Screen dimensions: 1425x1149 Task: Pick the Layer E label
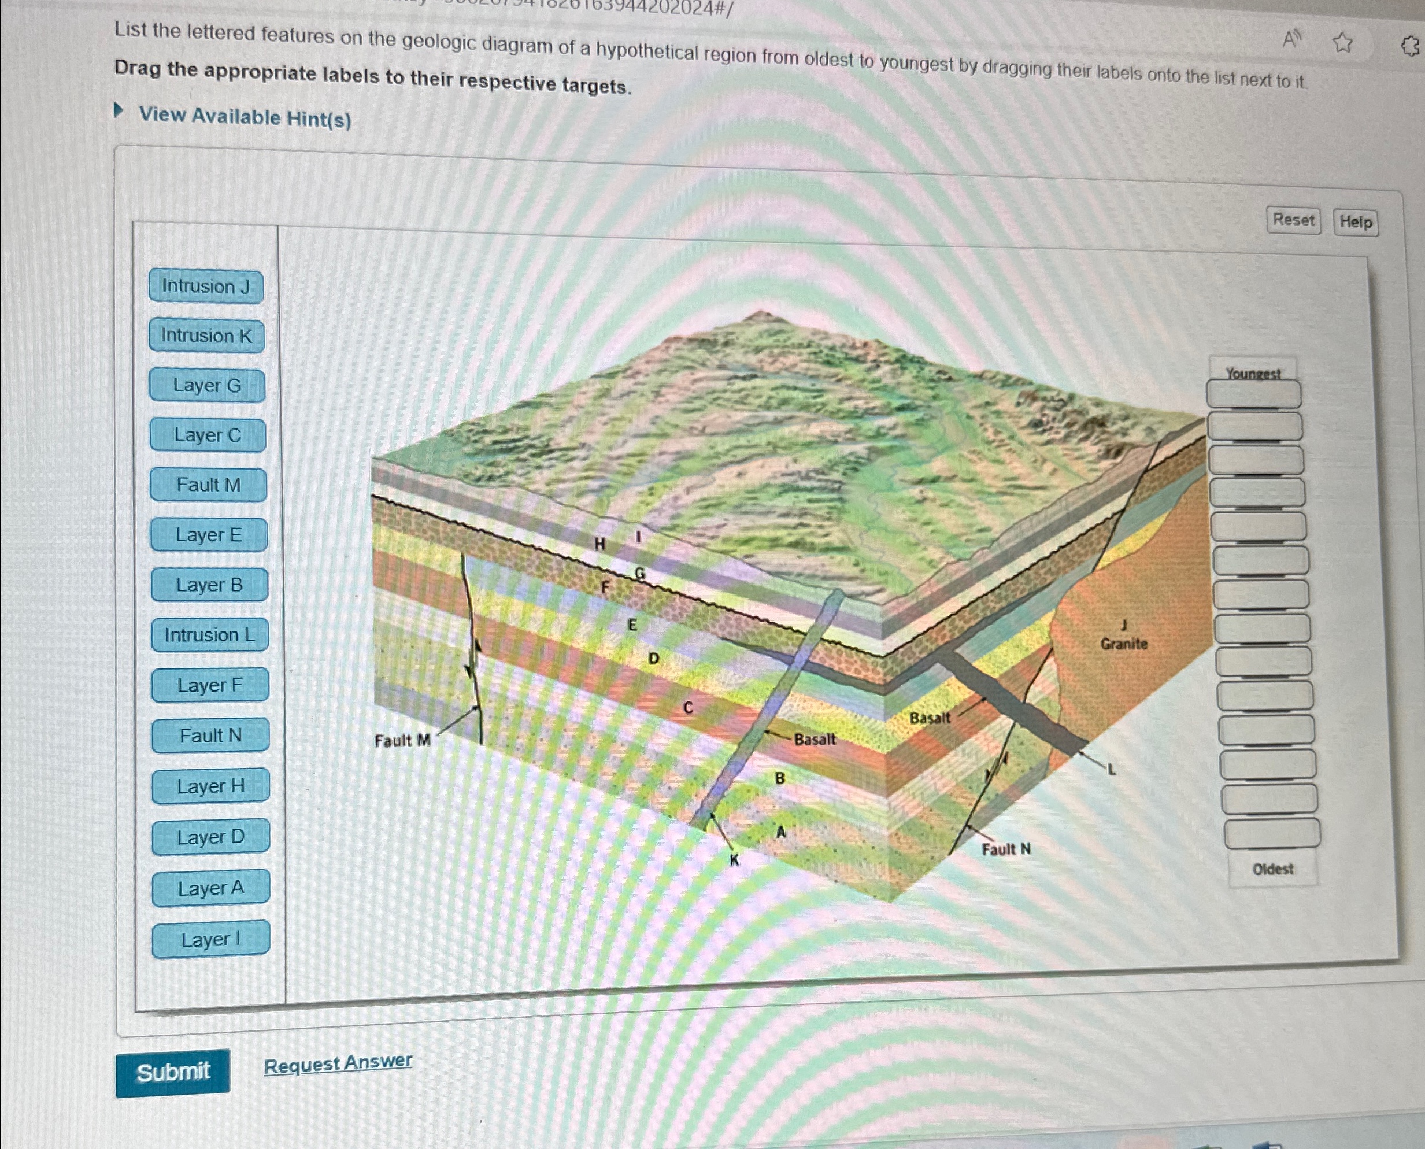pyautogui.click(x=208, y=535)
